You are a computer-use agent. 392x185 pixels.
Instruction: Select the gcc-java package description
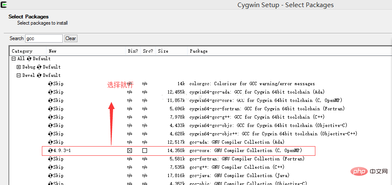(240, 175)
